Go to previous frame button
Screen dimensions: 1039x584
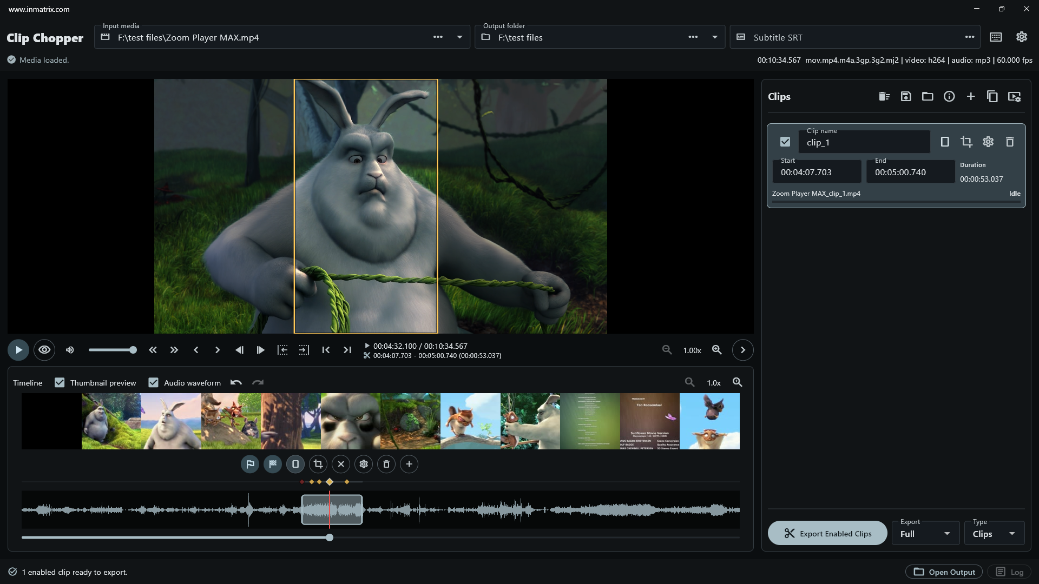tap(239, 350)
